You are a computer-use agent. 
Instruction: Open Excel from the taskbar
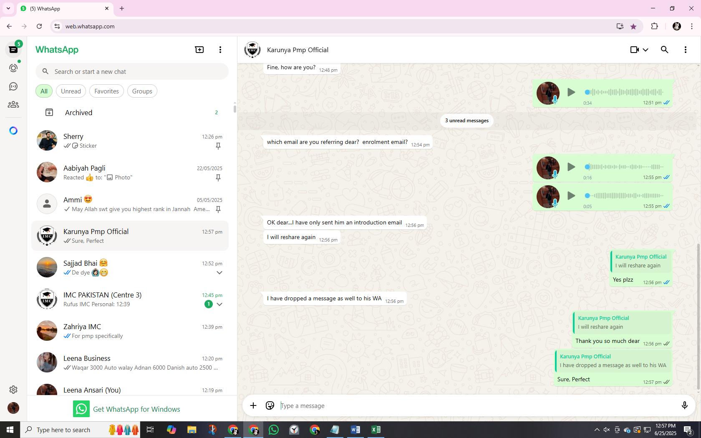coord(376,430)
